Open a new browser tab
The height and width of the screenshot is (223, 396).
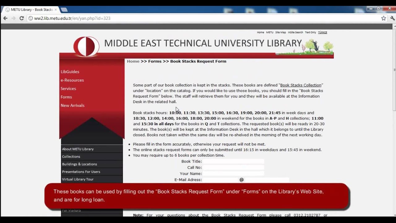(x=64, y=10)
